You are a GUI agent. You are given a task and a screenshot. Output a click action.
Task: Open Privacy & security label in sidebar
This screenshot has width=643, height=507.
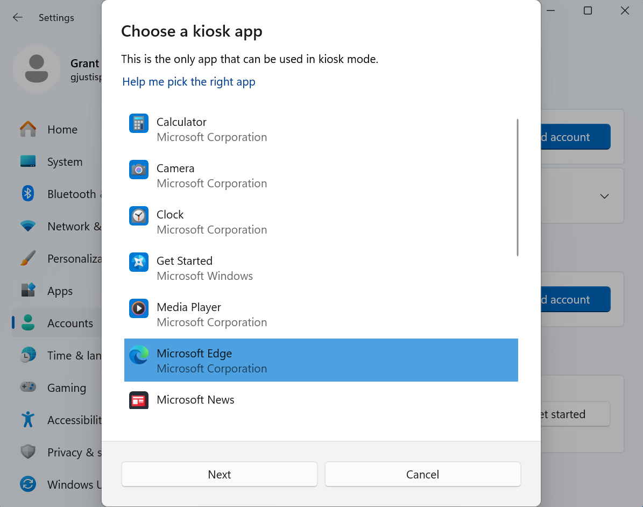[x=74, y=453]
